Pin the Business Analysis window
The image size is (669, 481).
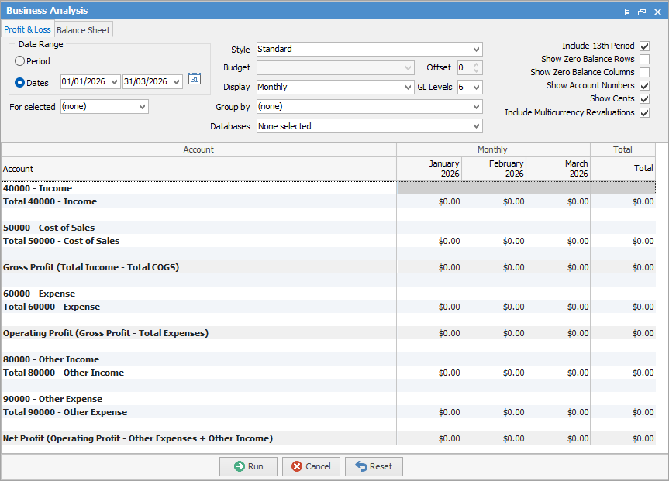[x=626, y=12]
